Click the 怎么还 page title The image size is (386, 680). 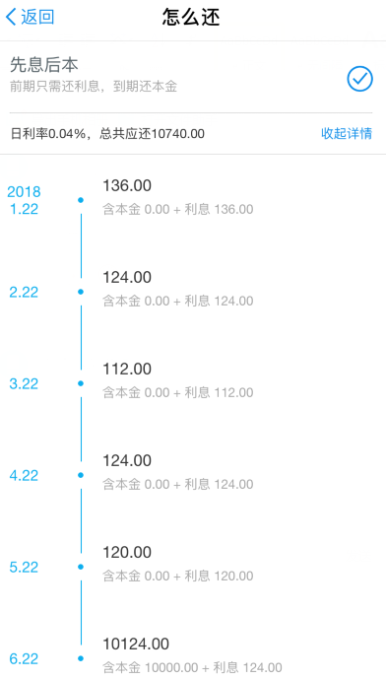coord(191,18)
